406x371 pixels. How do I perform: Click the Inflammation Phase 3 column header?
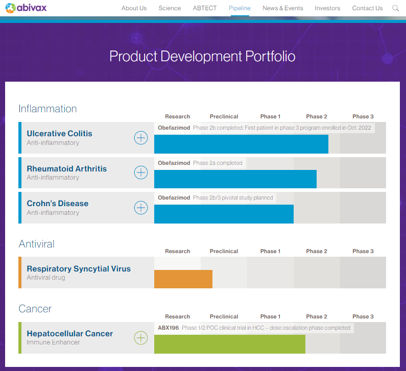click(x=363, y=116)
